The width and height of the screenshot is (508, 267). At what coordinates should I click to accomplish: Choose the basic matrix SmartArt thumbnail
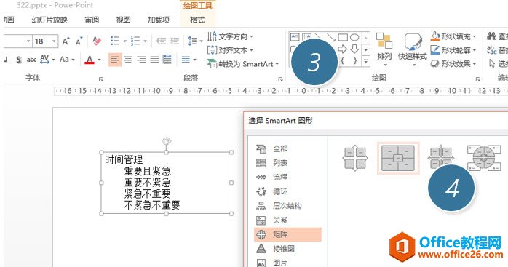355,158
